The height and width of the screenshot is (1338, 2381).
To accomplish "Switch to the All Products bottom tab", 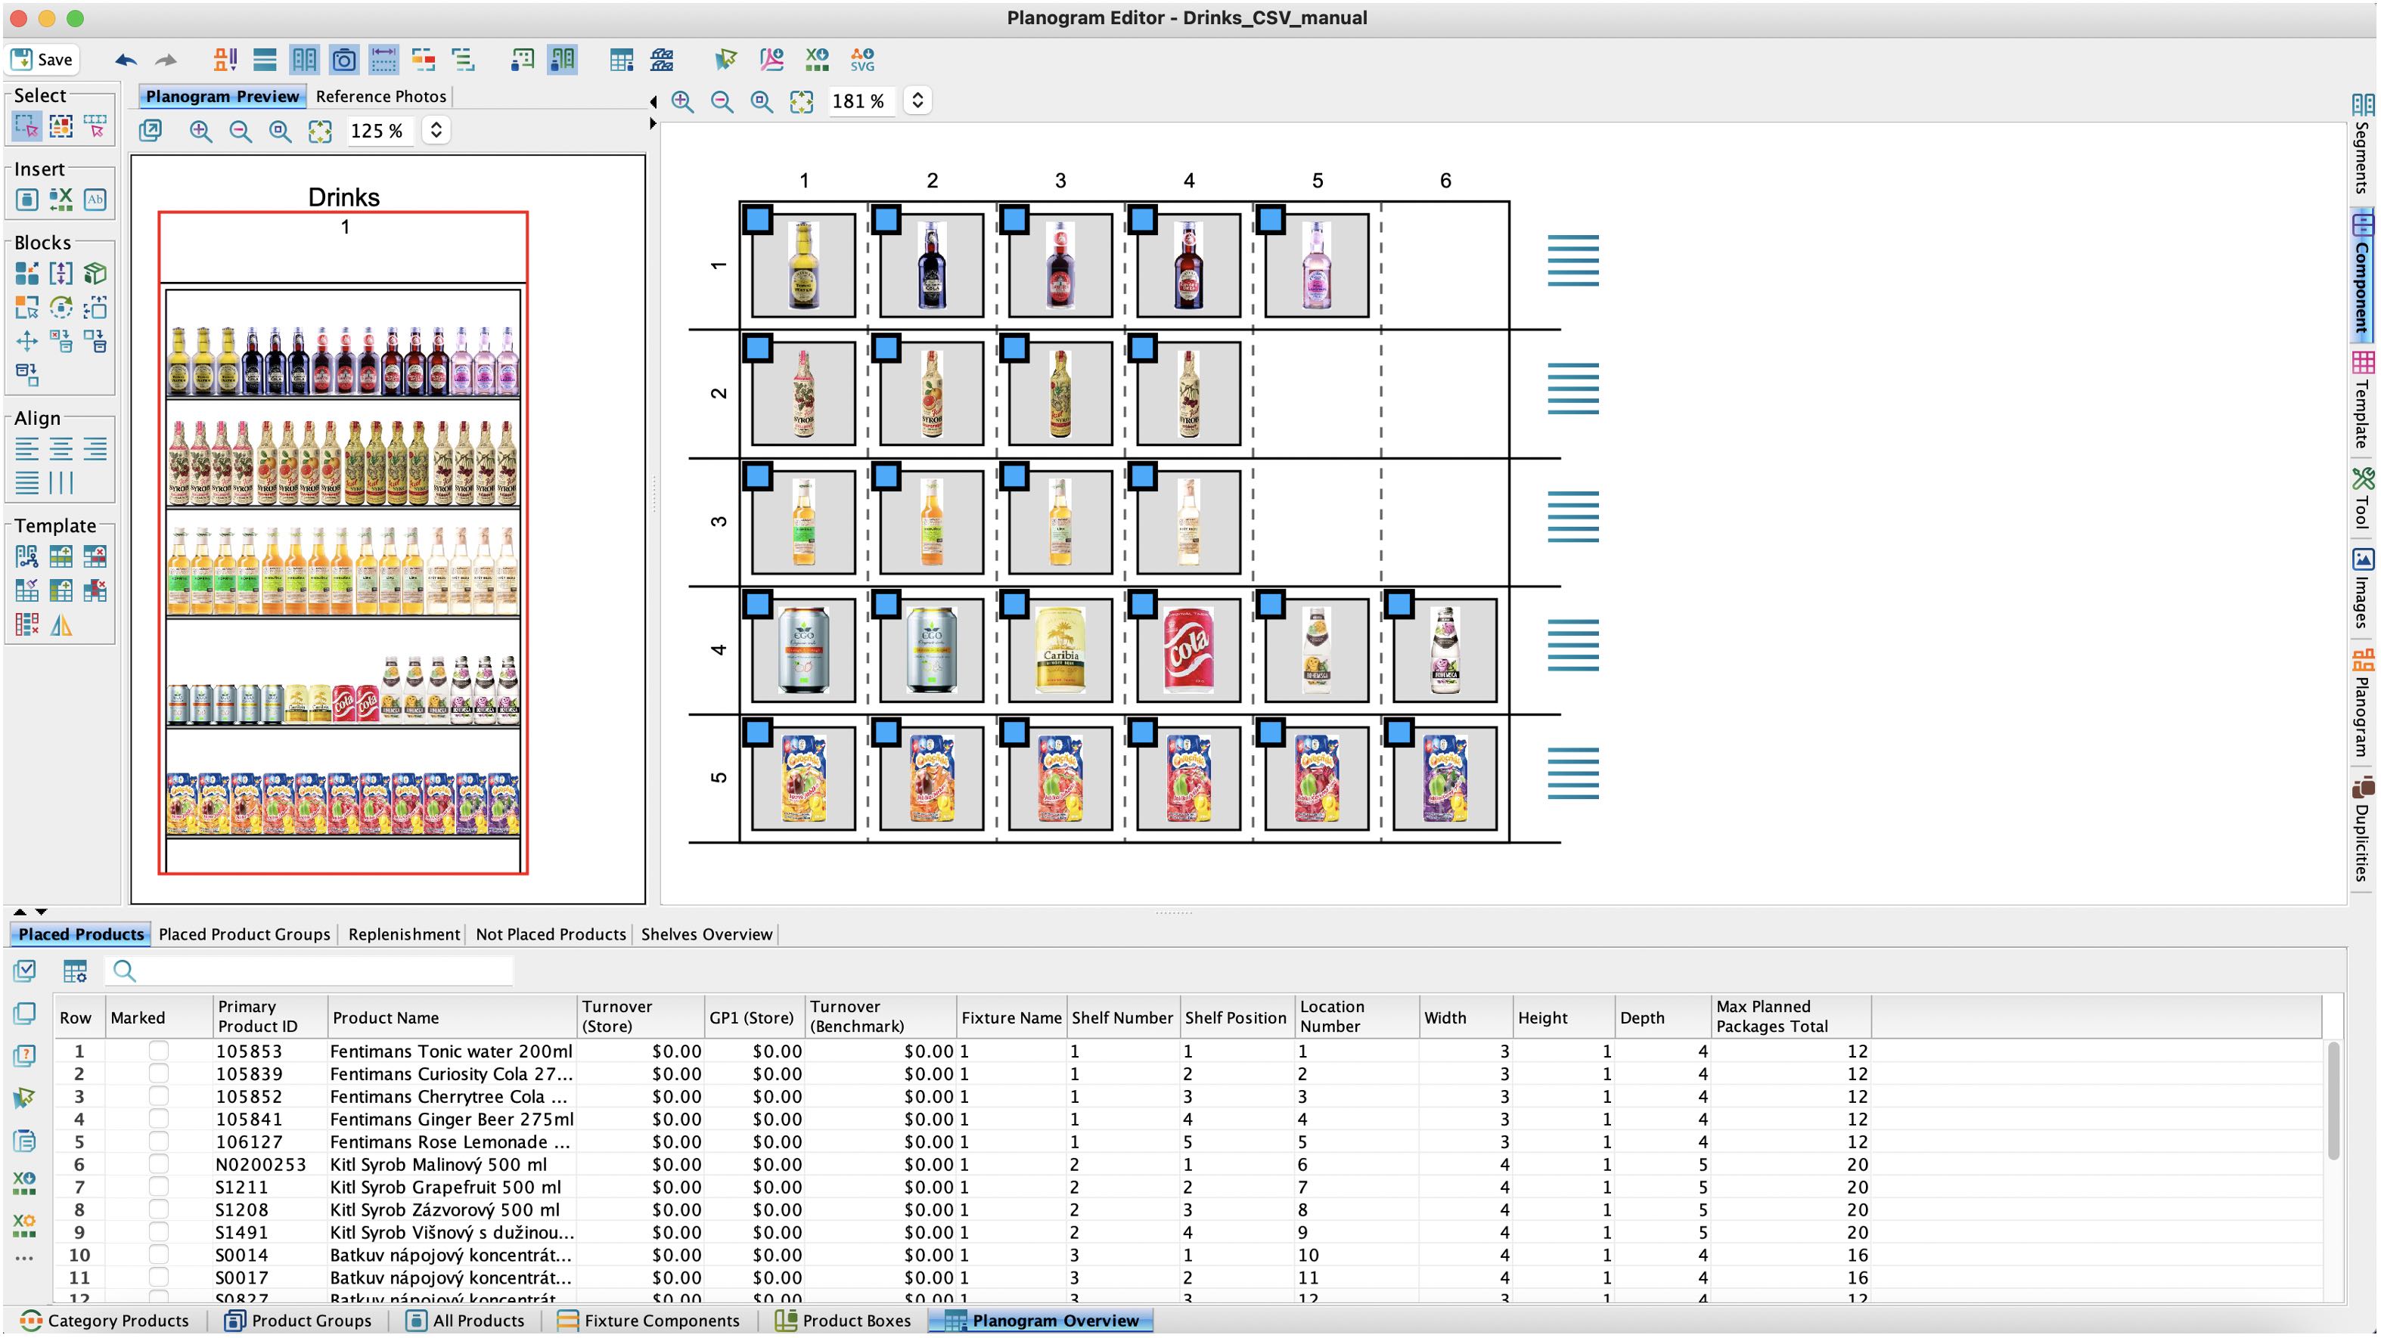I will click(x=465, y=1321).
